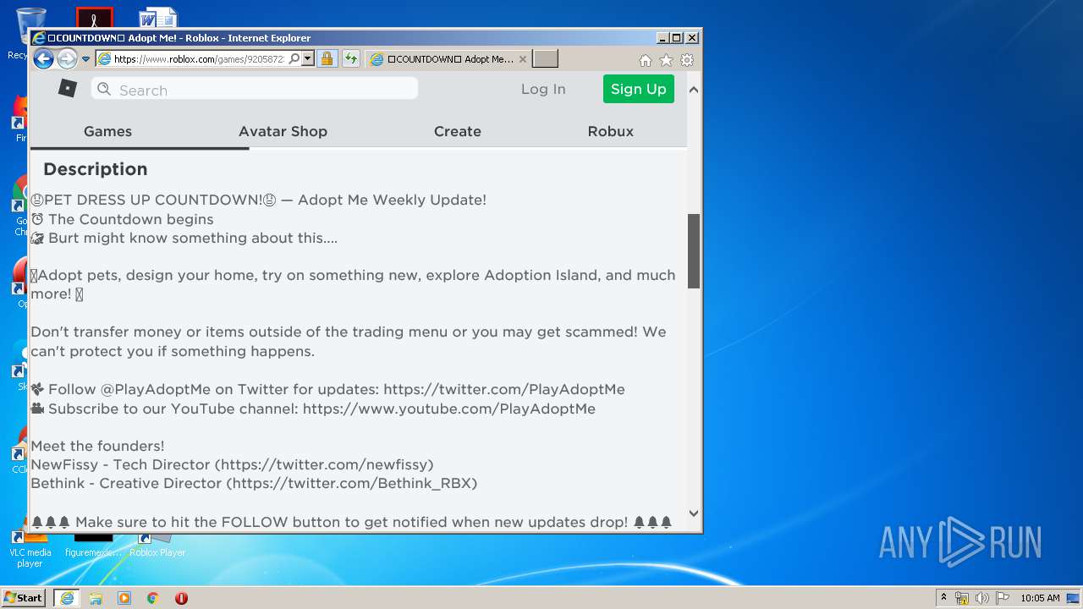Click the YouTube PlayAdoptMe URL text
1083x609 pixels.
coord(449,409)
